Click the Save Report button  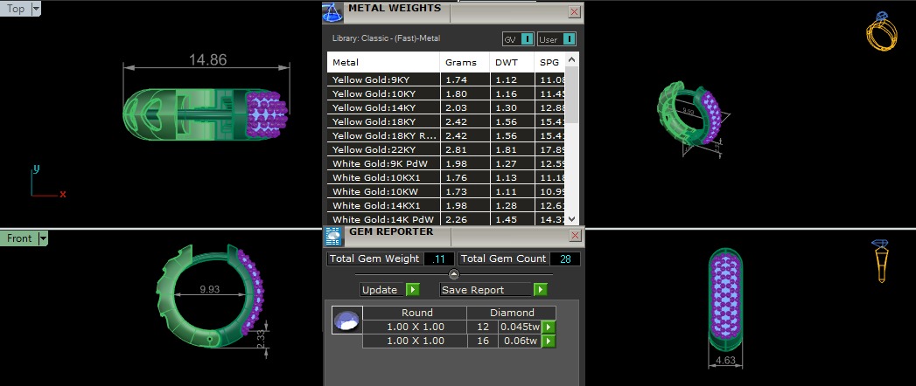493,290
